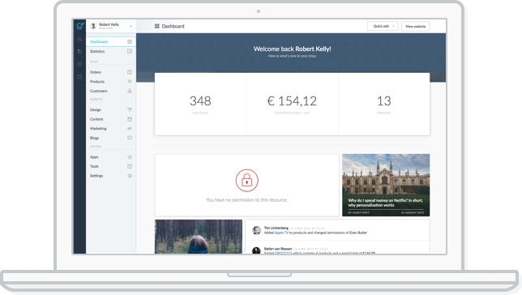
Task: Expand the Robert Kelly account dropdown arrow
Action: click(x=130, y=26)
